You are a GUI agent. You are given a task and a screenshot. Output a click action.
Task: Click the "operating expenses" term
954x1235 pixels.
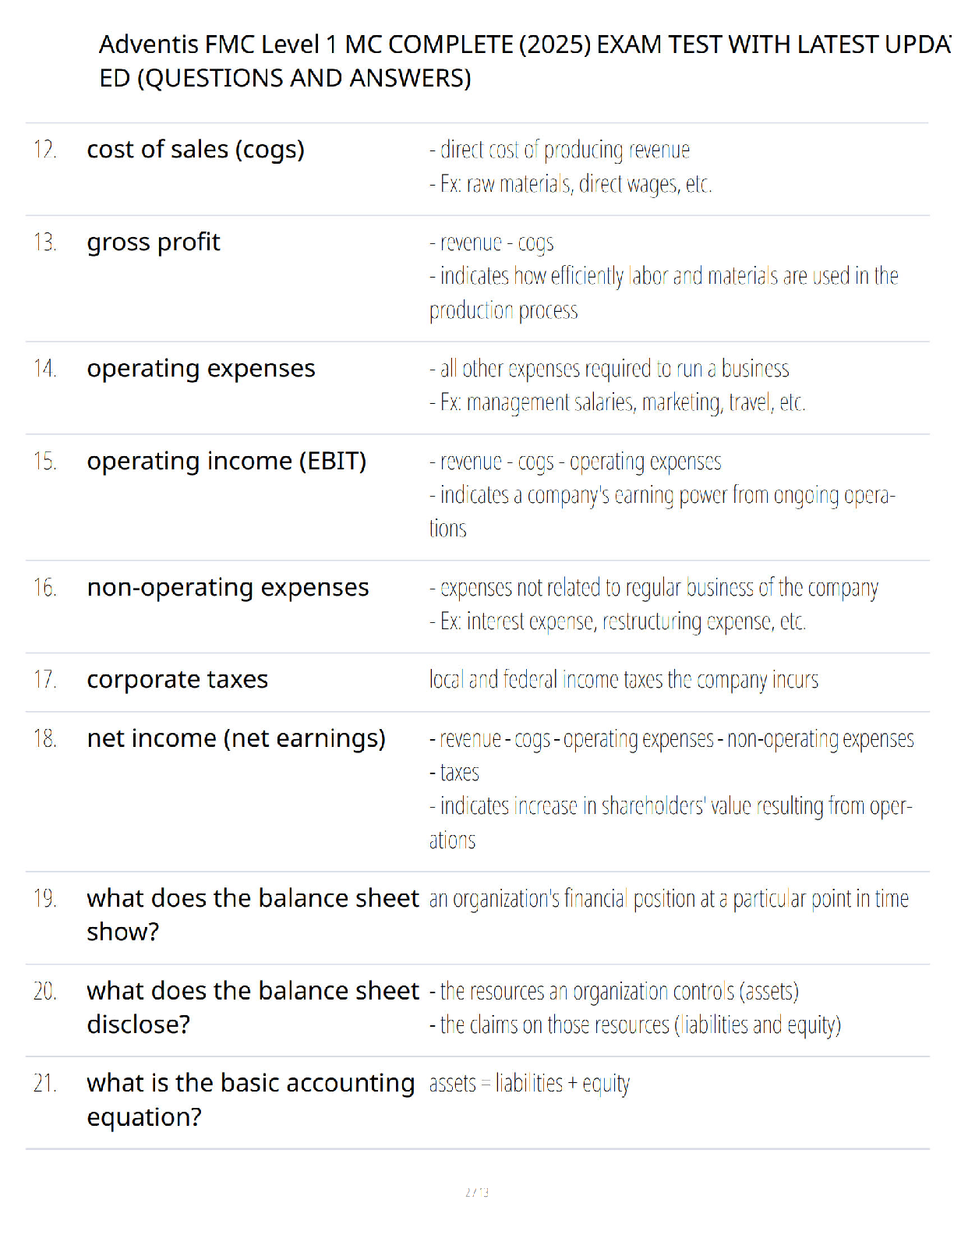tap(201, 368)
